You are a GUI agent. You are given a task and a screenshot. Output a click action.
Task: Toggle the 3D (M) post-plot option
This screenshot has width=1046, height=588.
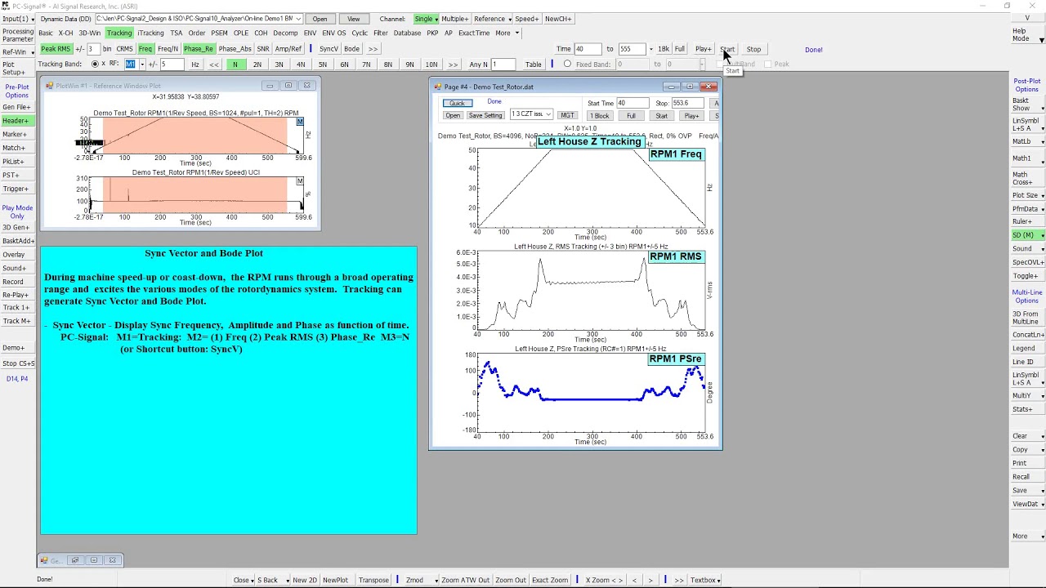[1027, 235]
